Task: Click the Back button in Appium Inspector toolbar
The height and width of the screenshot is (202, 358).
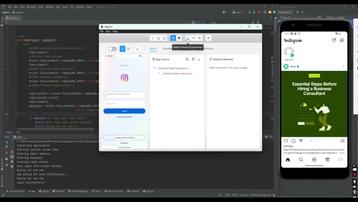Action: [153, 38]
